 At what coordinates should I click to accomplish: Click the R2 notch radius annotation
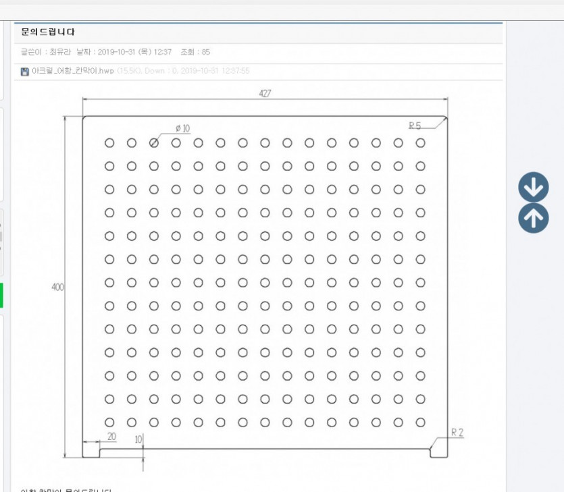tap(457, 432)
